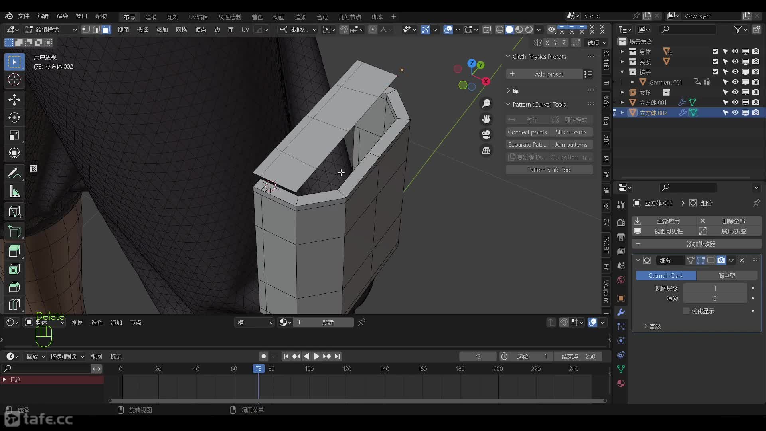Image resolution: width=766 pixels, height=431 pixels.
Task: Click the current frame 73 marker
Action: point(258,369)
